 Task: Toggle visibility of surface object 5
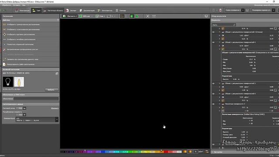[213, 83]
